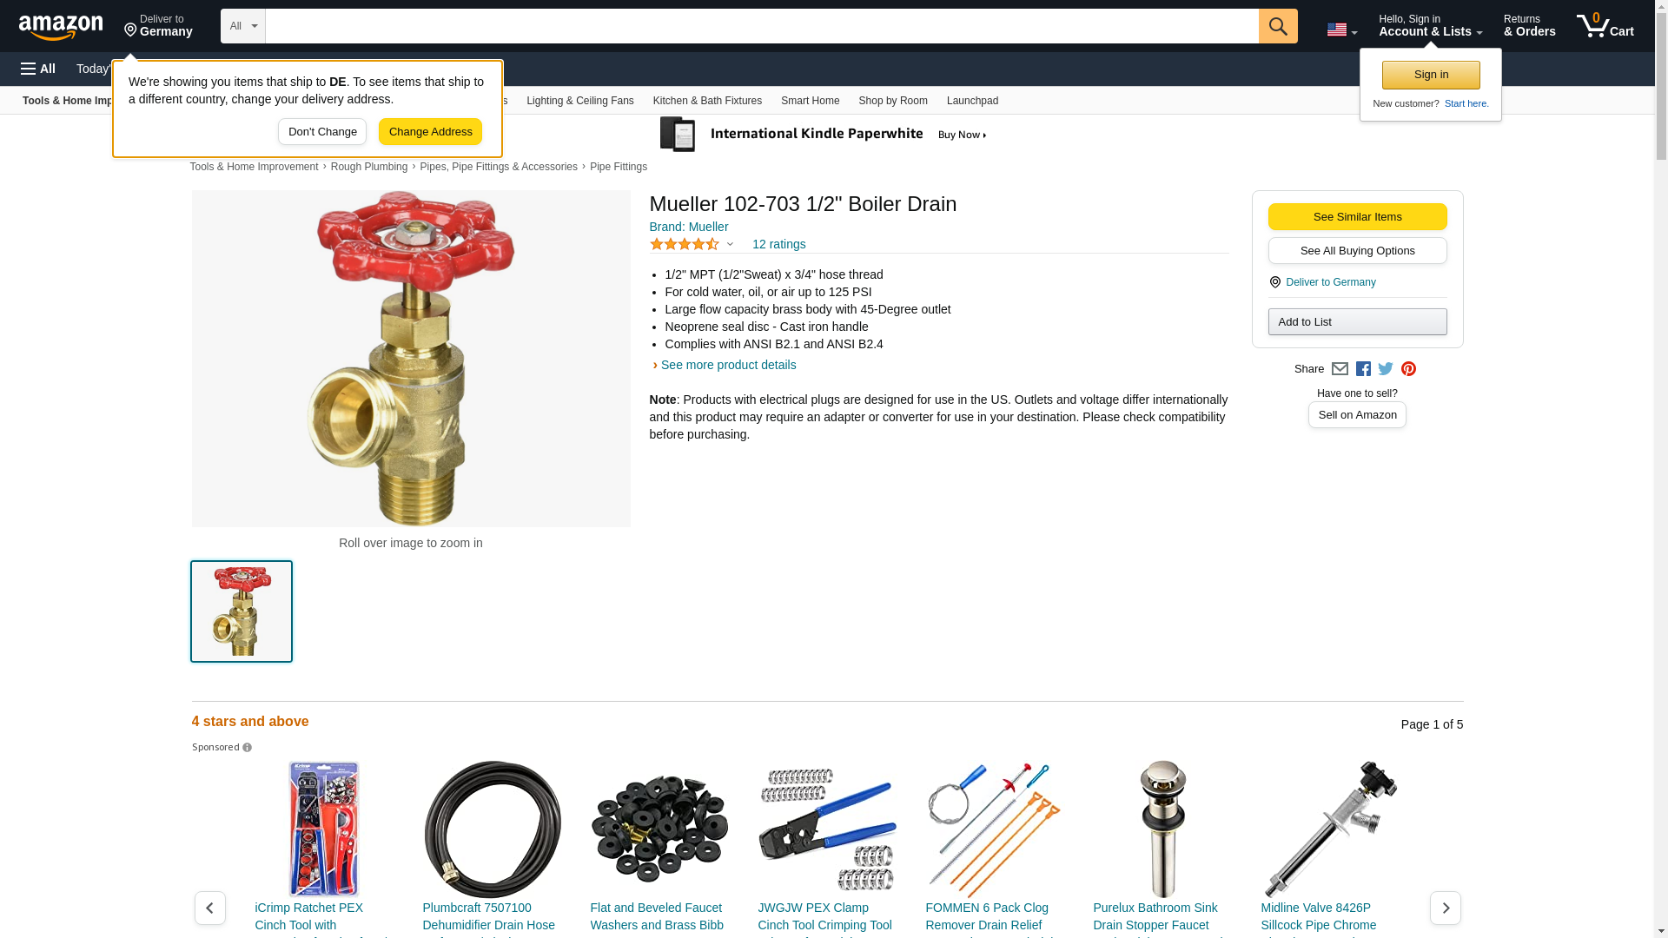Share the product on Twitter

[1386, 369]
